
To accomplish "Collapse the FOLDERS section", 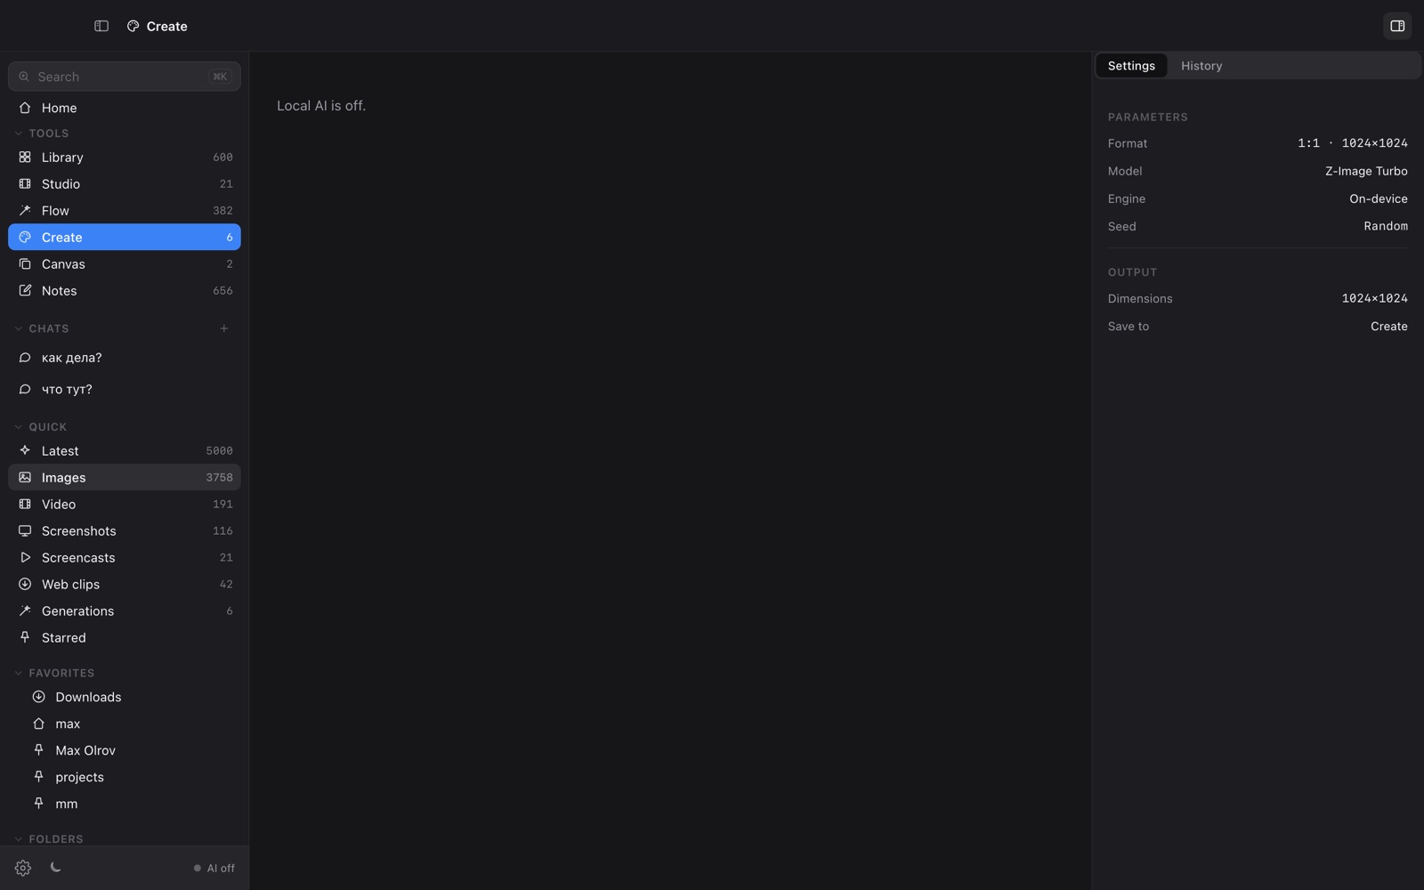I will 49,838.
